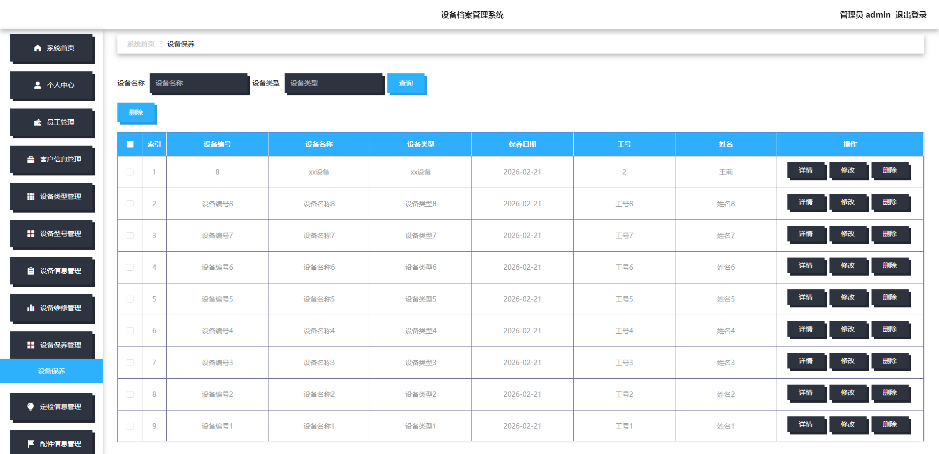The image size is (939, 454).
Task: Toggle the select-all checkbox in table header
Action: point(130,144)
